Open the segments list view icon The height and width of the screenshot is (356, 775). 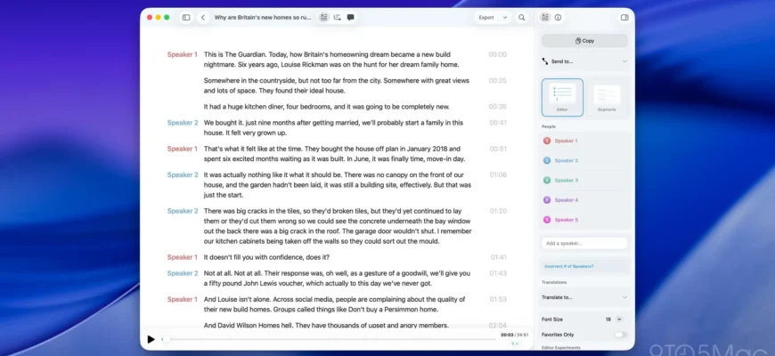tap(337, 17)
